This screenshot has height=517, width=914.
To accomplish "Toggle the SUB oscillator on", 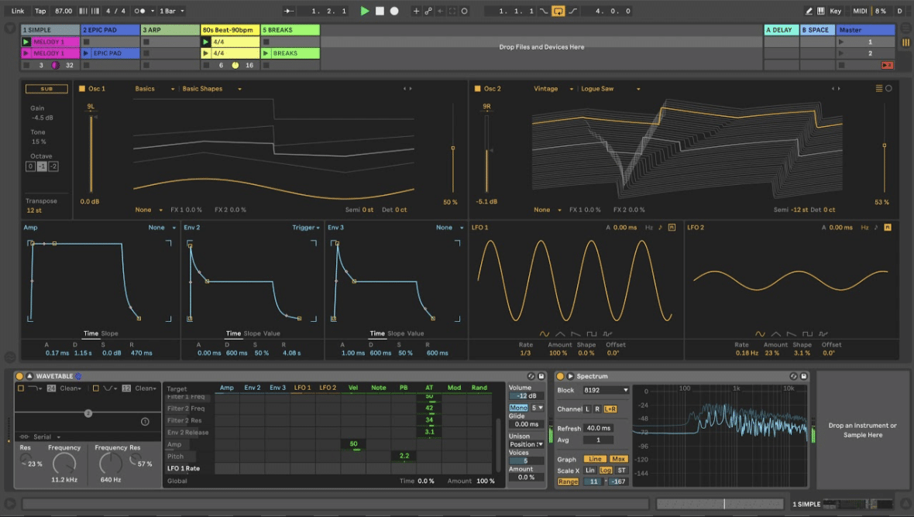I will coord(46,88).
